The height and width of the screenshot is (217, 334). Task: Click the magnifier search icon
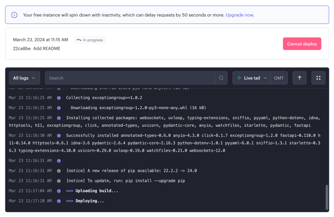221,78
